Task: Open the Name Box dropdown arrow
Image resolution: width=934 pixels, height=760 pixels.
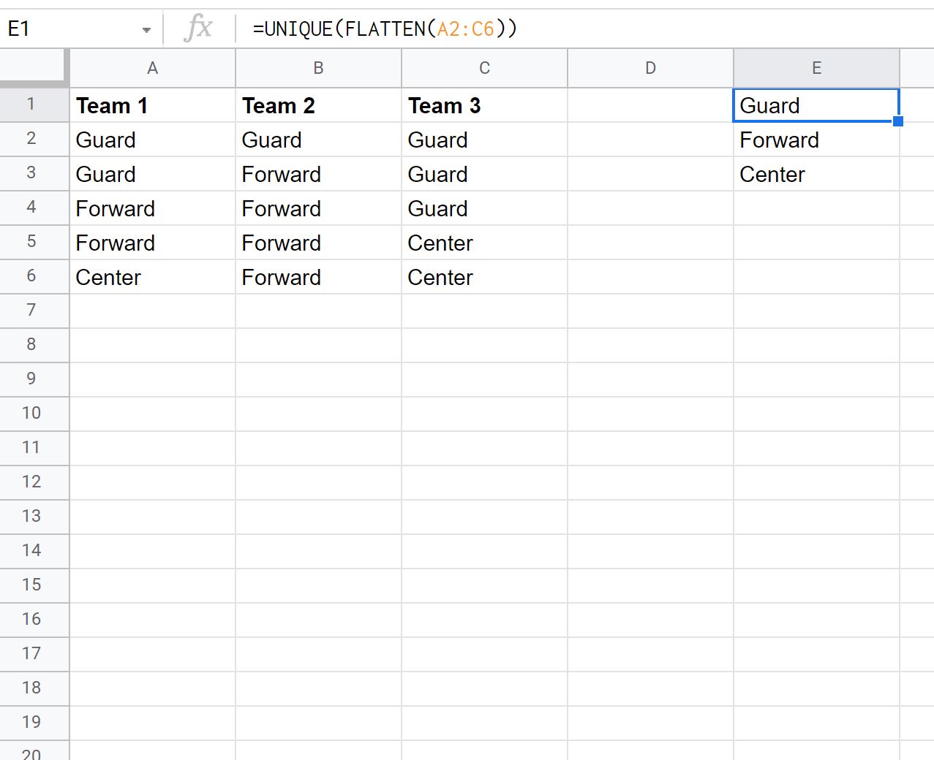Action: [146, 30]
